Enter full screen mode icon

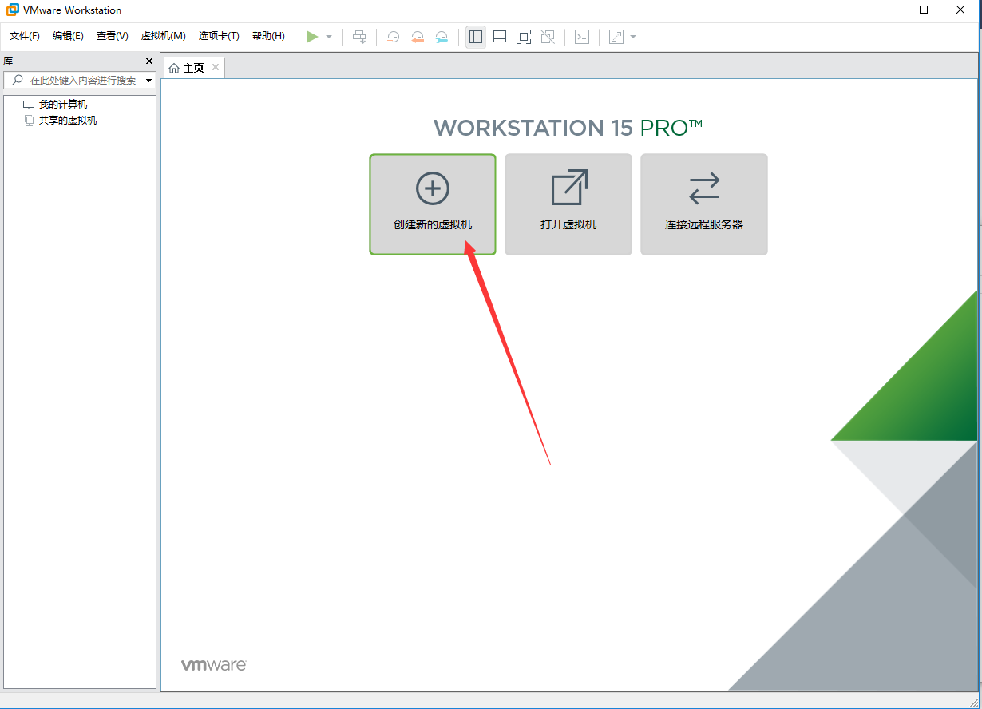click(524, 37)
